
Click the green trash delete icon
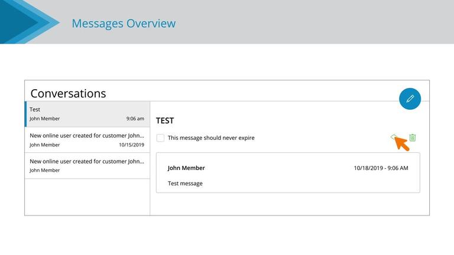(x=413, y=138)
